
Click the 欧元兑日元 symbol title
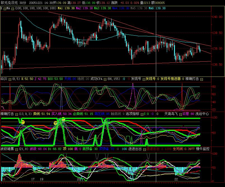[x=9, y=3]
